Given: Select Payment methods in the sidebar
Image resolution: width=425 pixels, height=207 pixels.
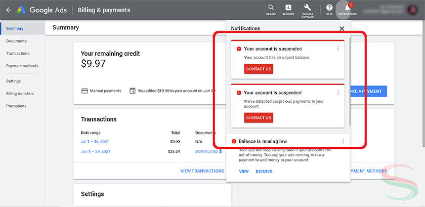Looking at the screenshot, I should (x=22, y=66).
